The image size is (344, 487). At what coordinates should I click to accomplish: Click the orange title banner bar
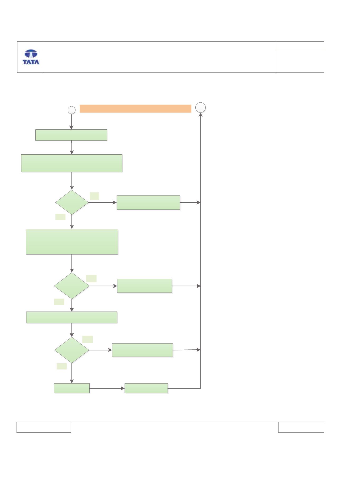pos(135,109)
